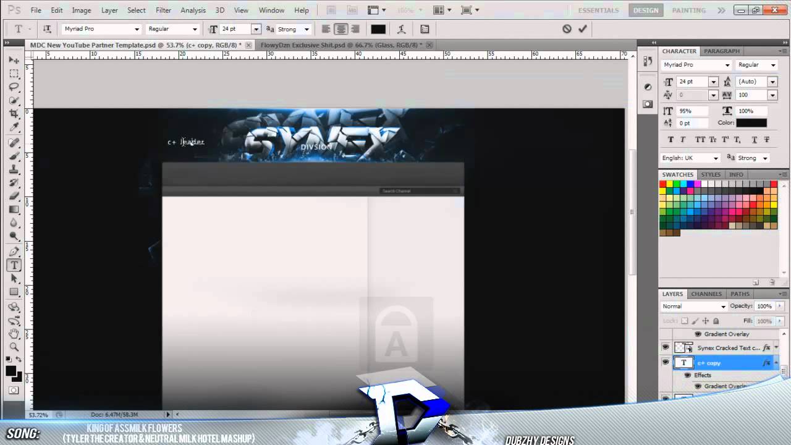Open anti-aliasing Strong dropdown in options bar
791x445 pixels.
307,29
